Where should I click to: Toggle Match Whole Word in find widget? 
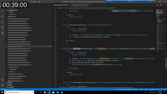[x=133, y=11]
